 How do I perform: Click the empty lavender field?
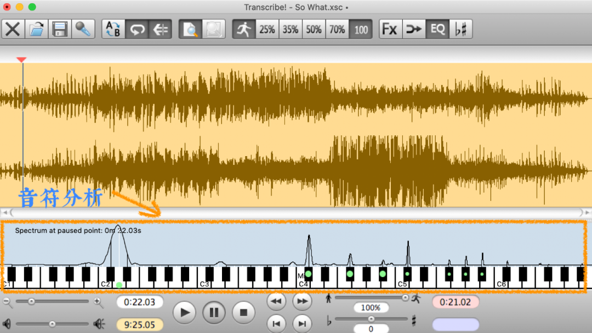[456, 324]
